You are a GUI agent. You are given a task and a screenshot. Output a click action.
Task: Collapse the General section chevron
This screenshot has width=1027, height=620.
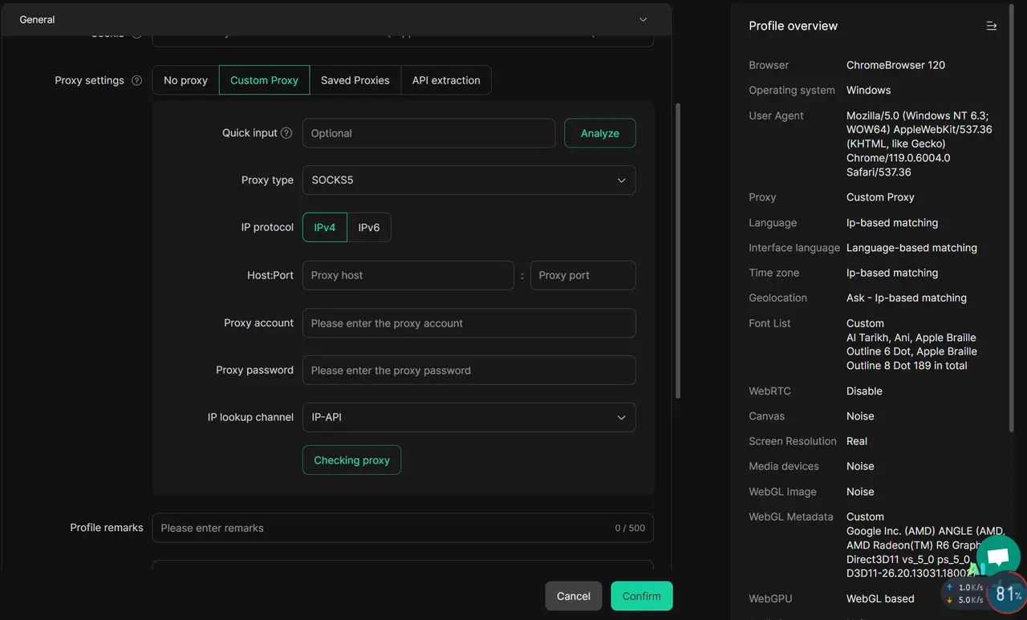pos(643,19)
